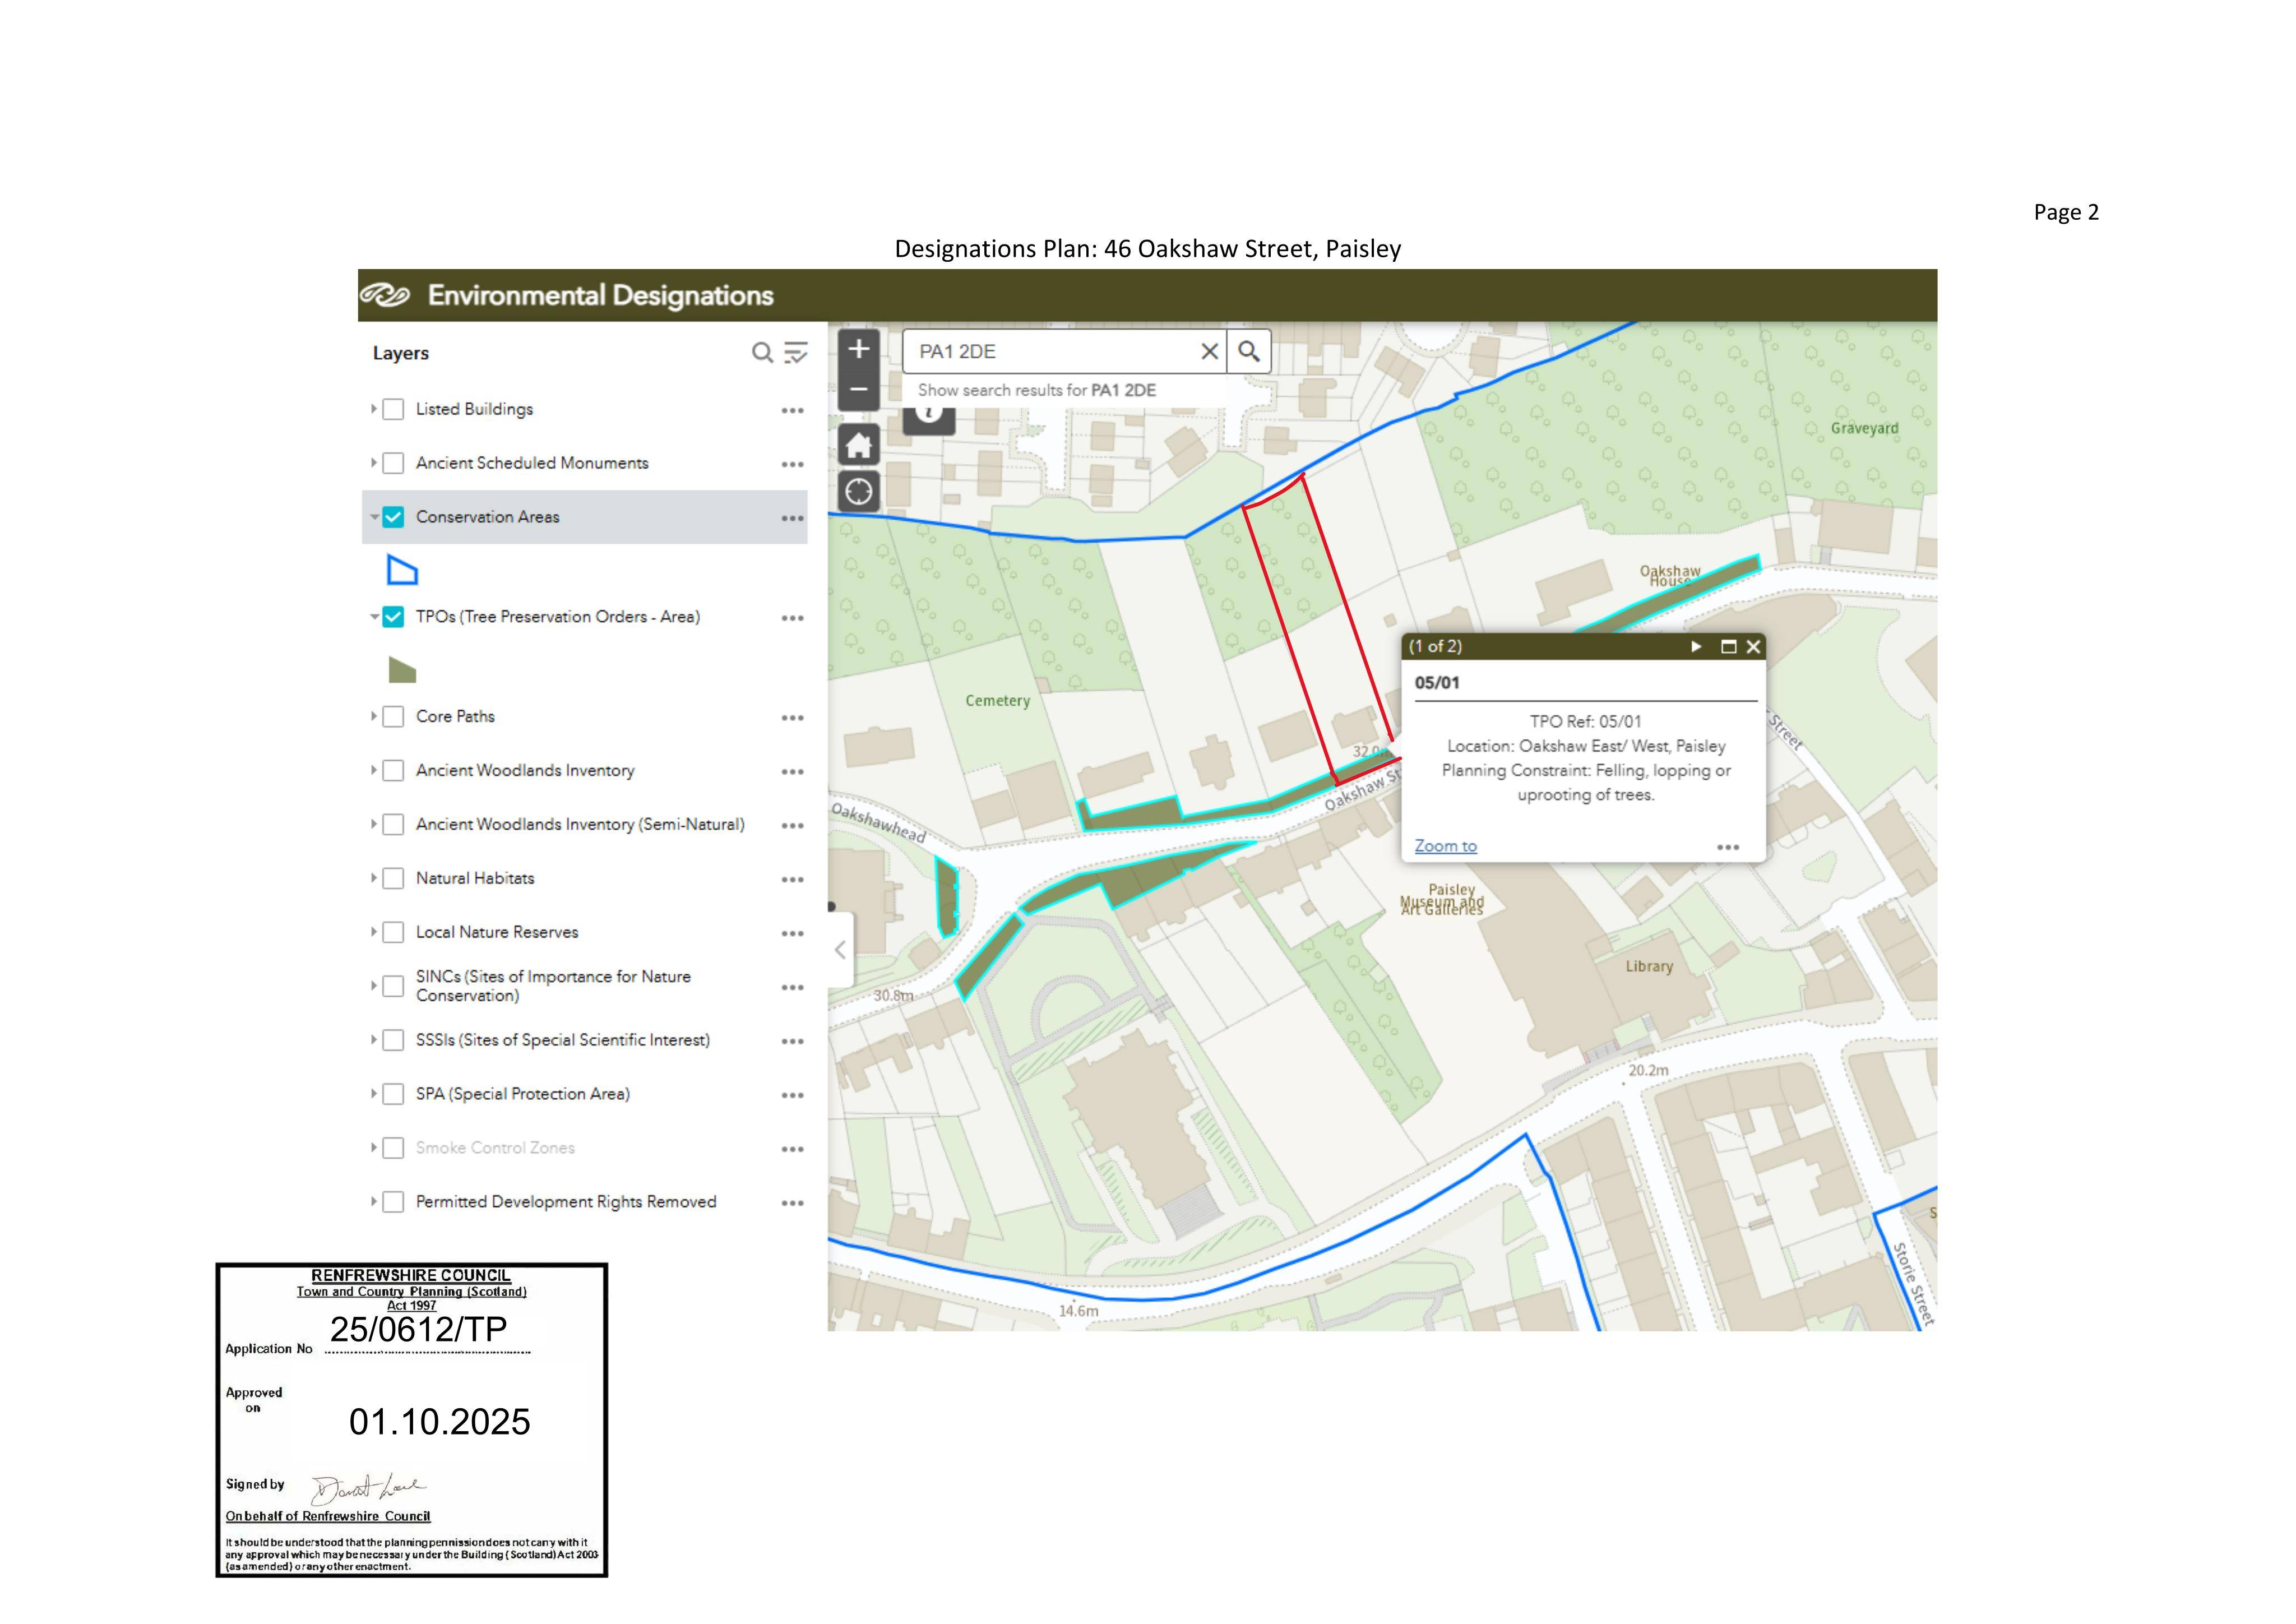Image resolution: width=2296 pixels, height=1624 pixels.
Task: Click the SPA Special Protection Area label
Action: [x=523, y=1094]
